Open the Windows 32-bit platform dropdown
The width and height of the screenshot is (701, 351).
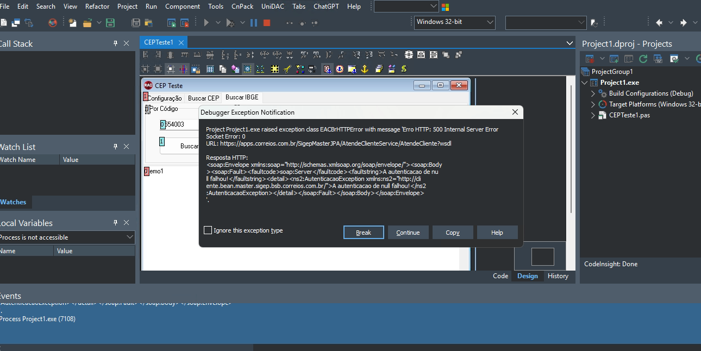[454, 22]
